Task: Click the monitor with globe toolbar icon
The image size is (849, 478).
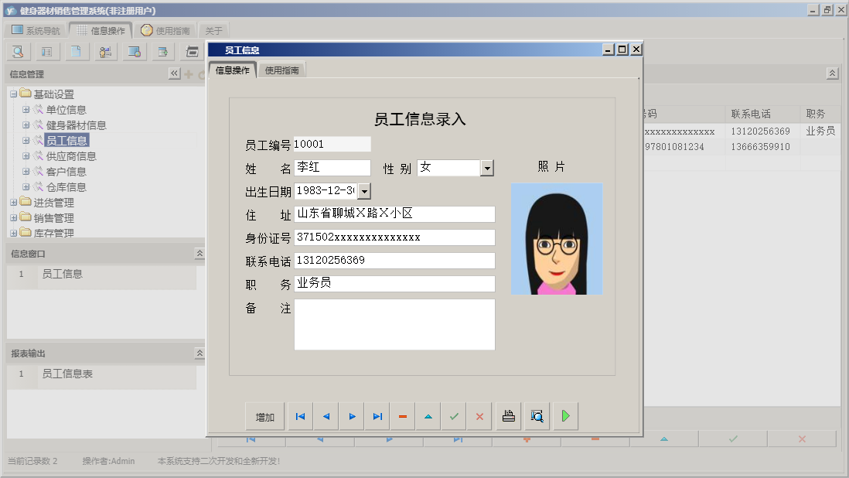Action: 135,52
